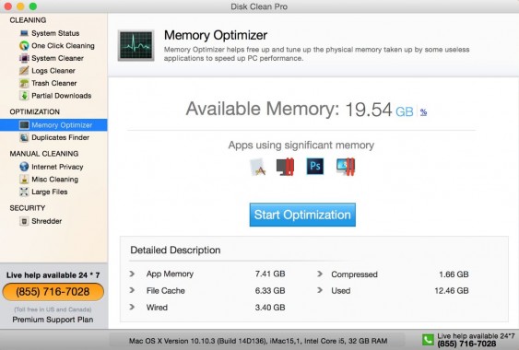Open Misc Cleaning
The image size is (519, 350).
pos(54,180)
